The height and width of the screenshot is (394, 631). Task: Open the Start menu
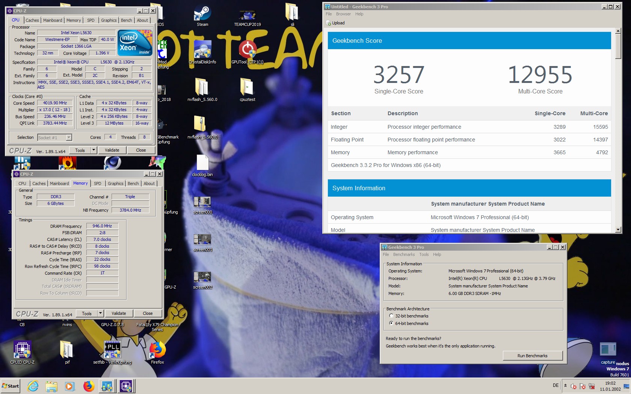[x=11, y=386]
